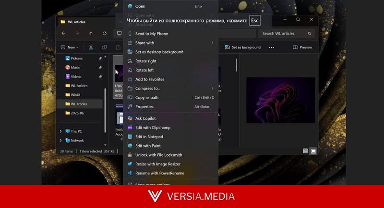This screenshot has width=384, height=208.
Task: Expand the Compress to submenu
Action: 170,89
